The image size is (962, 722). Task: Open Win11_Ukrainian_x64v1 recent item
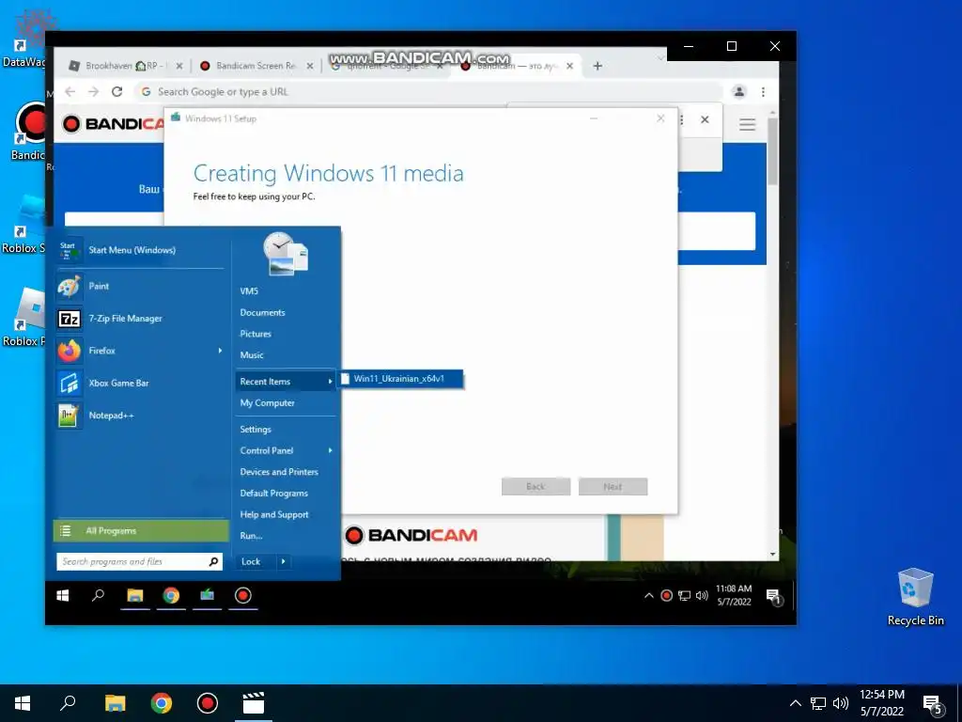401,379
